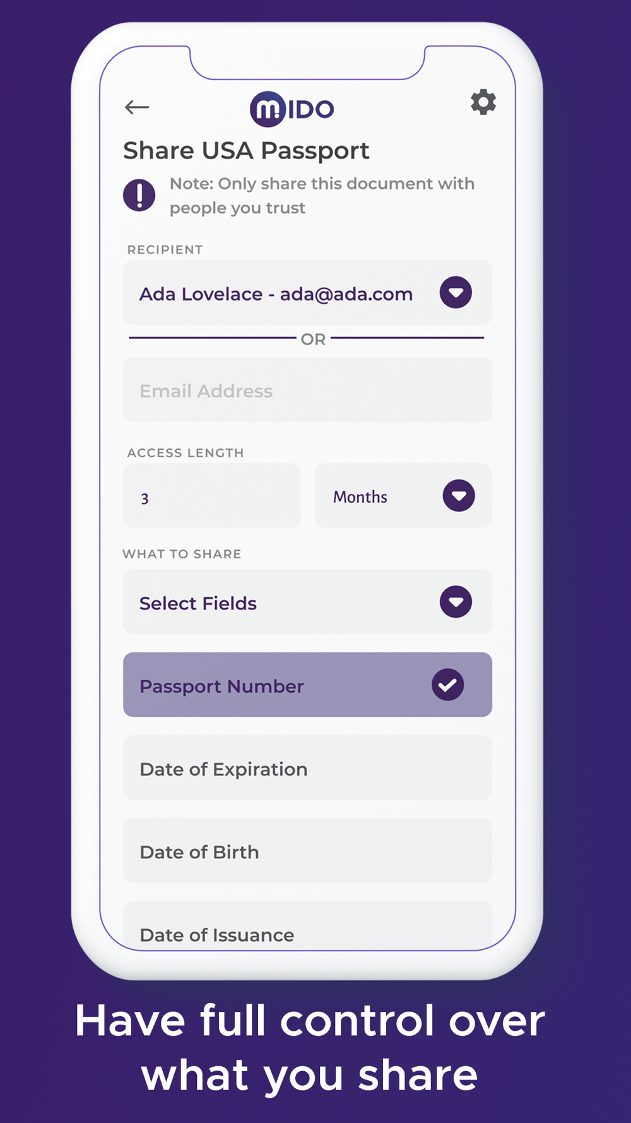Tap the Passport Number row label

[221, 687]
